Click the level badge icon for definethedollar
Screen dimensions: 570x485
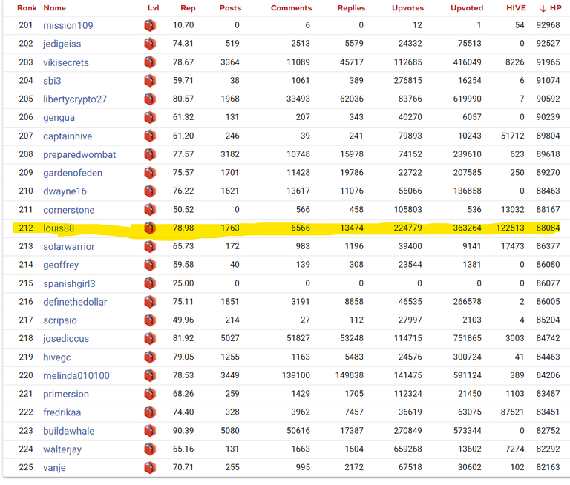(x=150, y=302)
